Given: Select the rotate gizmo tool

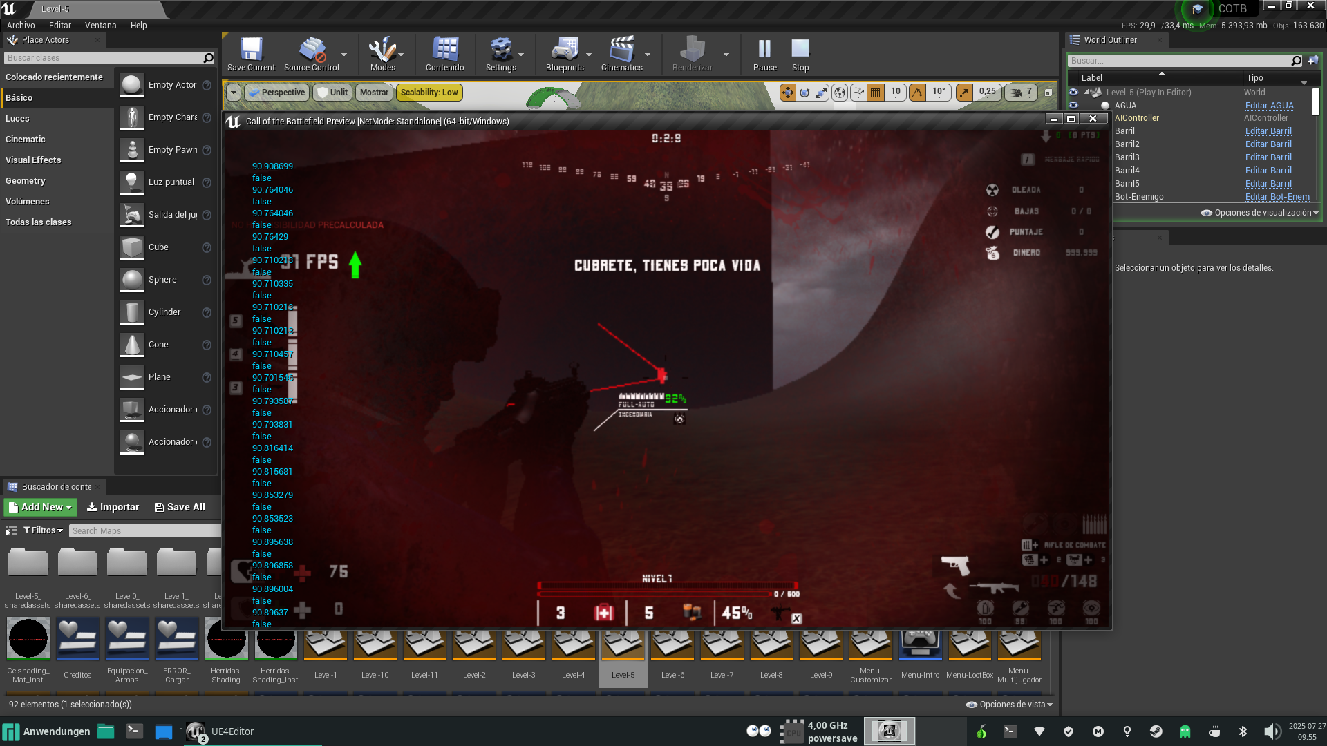Looking at the screenshot, I should coord(804,93).
